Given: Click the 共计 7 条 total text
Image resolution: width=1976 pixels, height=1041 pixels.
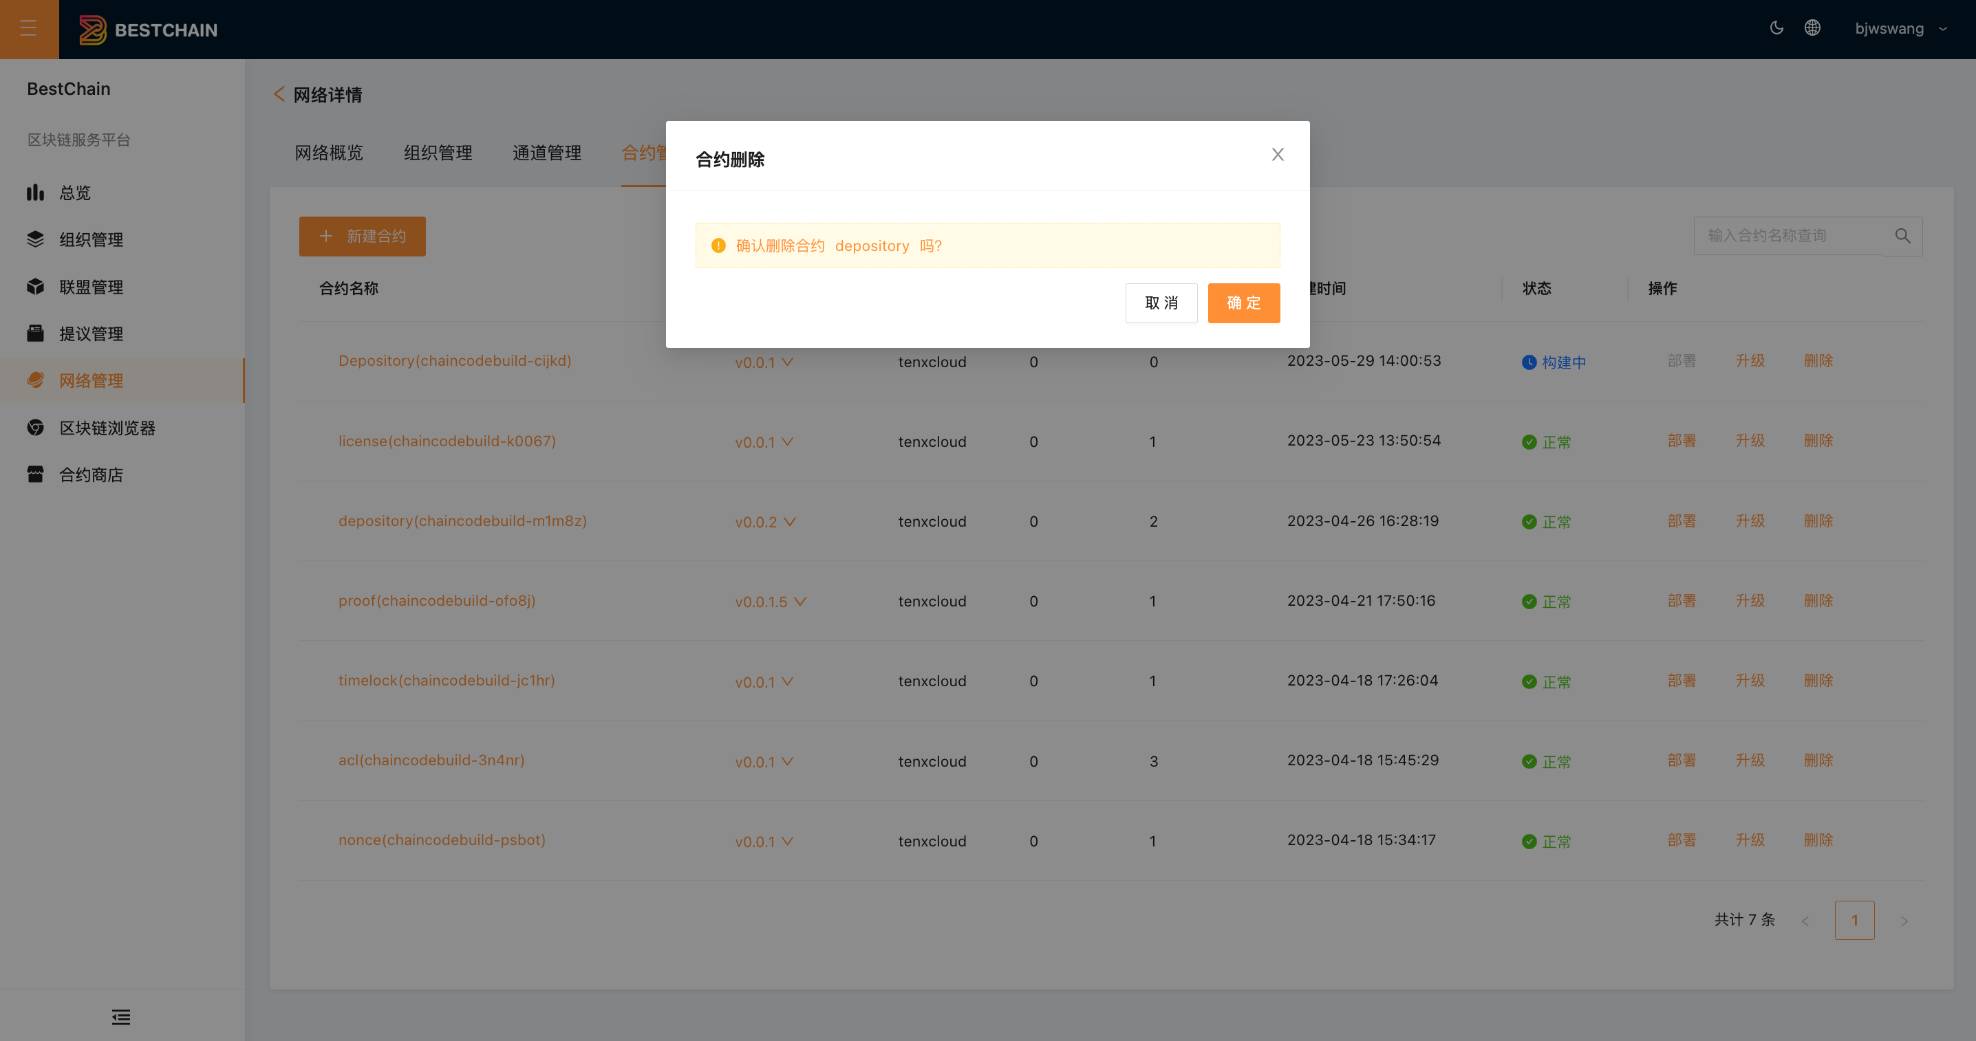Looking at the screenshot, I should pyautogui.click(x=1744, y=920).
